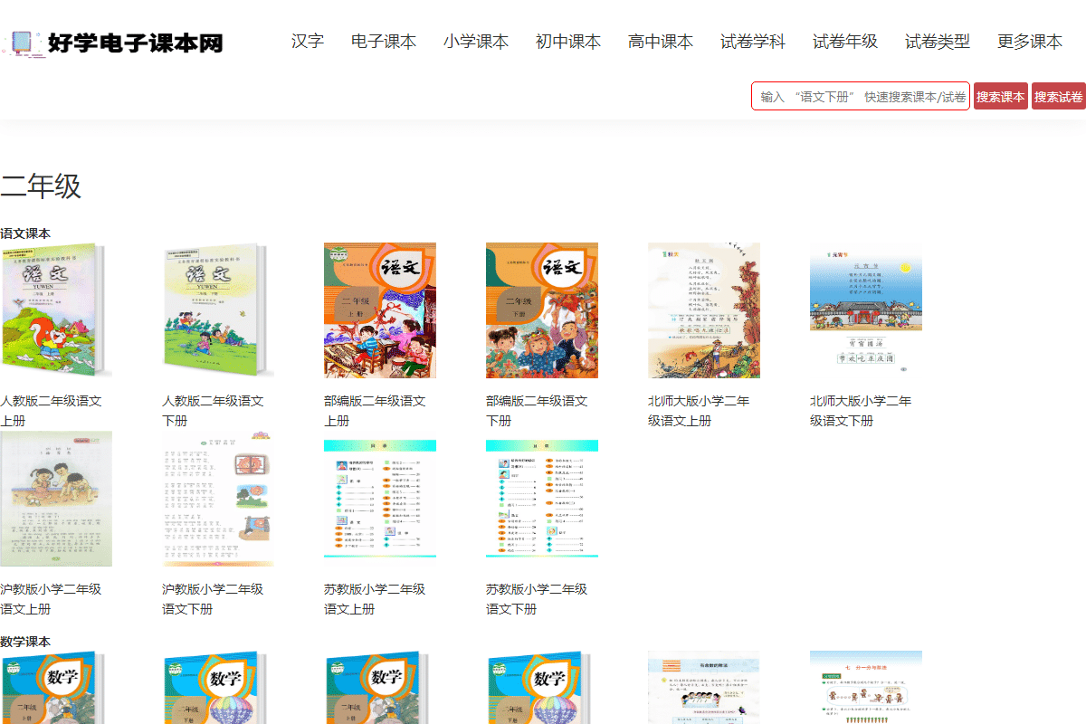The height and width of the screenshot is (724, 1086).
Task: Open the 沪教版小学二年级语文下册 page thumbnail
Action: pos(218,499)
